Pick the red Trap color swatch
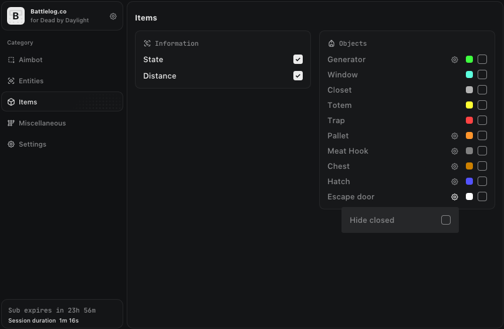This screenshot has width=504, height=329. 469,120
